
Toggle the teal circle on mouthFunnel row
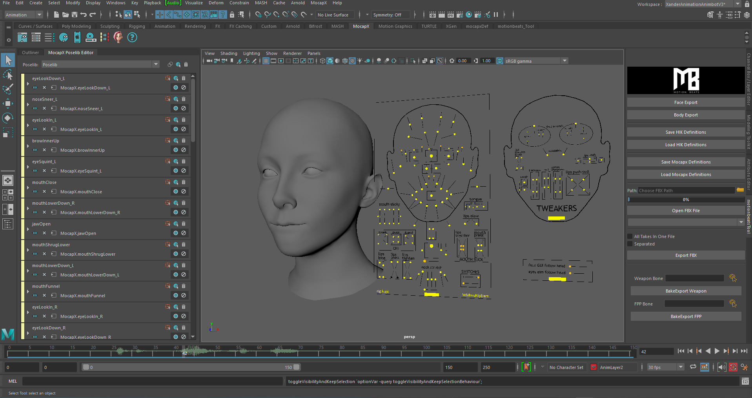click(176, 295)
